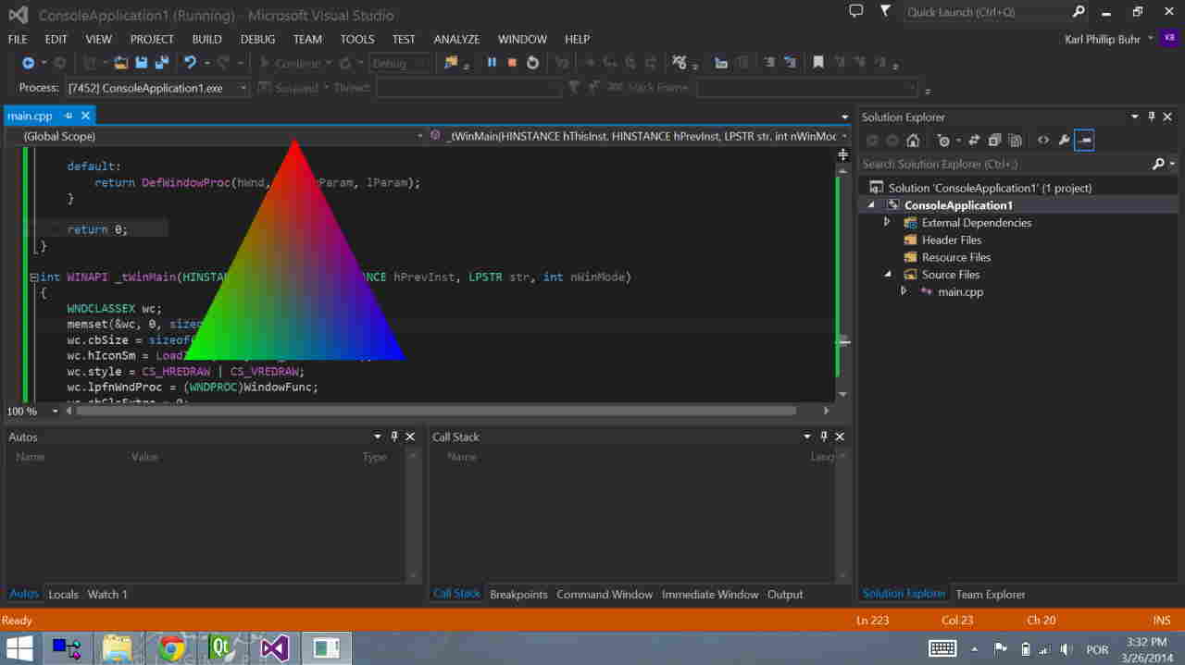Restart the debugging session
1185x665 pixels.
coord(532,63)
